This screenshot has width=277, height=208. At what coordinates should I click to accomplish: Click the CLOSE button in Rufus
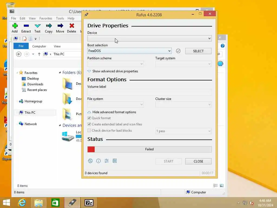coord(198,161)
